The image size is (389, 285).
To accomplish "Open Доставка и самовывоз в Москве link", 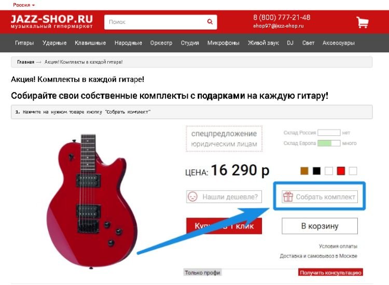I will pyautogui.click(x=318, y=256).
